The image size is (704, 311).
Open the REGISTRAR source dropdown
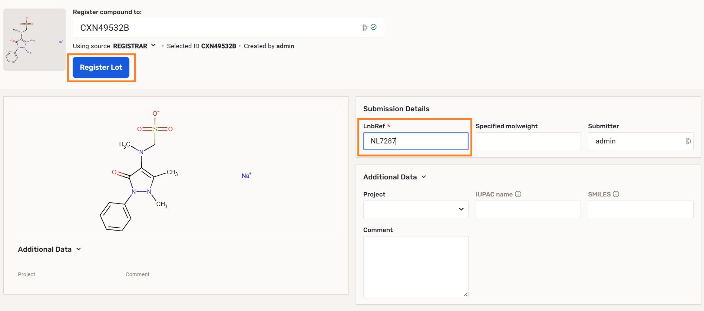pos(134,46)
